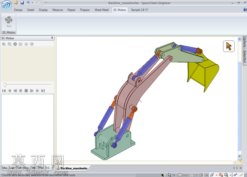Click the animation timeline slider handle
The height and width of the screenshot is (177, 247).
point(5,85)
